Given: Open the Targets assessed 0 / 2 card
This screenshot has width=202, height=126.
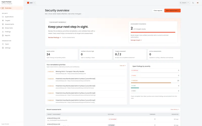Looking at the screenshot, I should point(130,54).
